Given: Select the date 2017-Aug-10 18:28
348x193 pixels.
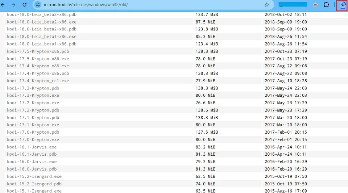Looking at the screenshot, I should coord(286,81).
